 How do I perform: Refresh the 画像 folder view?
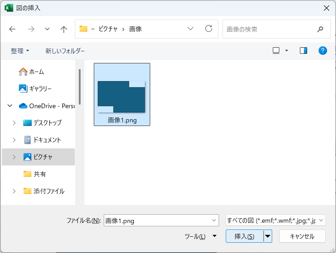pos(209,29)
